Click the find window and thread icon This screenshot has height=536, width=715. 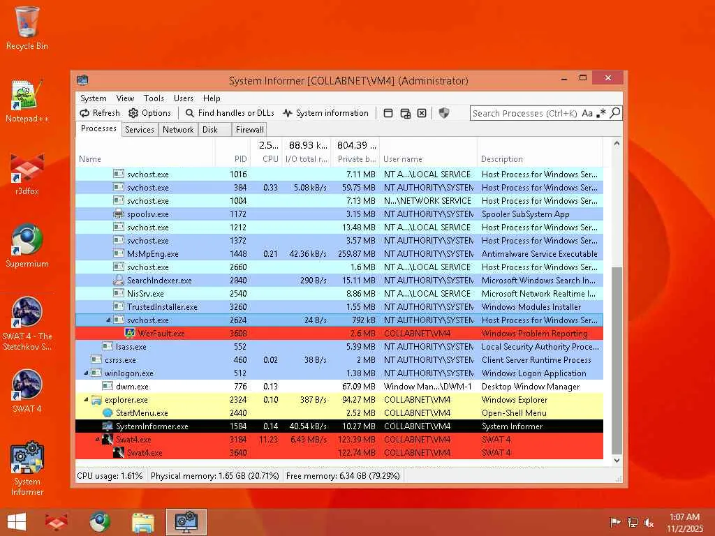coord(405,113)
